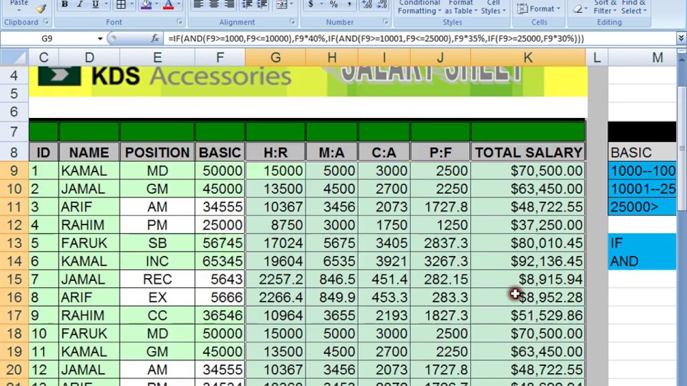The width and height of the screenshot is (687, 386).
Task: Click the Clear eraser icon
Action: pyautogui.click(x=579, y=9)
